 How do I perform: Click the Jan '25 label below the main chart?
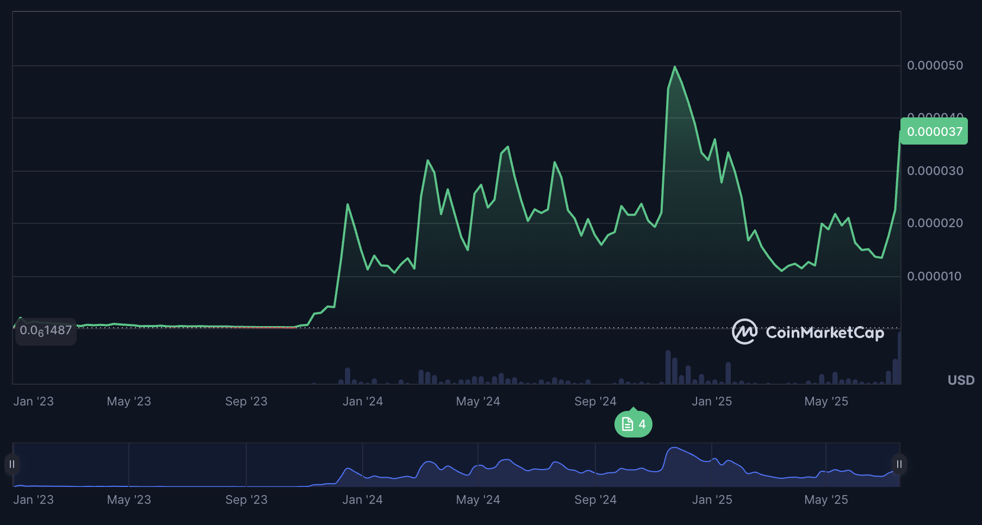[x=712, y=401]
